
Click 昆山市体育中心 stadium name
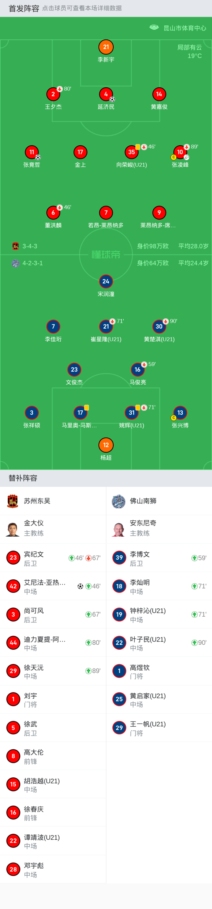coord(185,28)
